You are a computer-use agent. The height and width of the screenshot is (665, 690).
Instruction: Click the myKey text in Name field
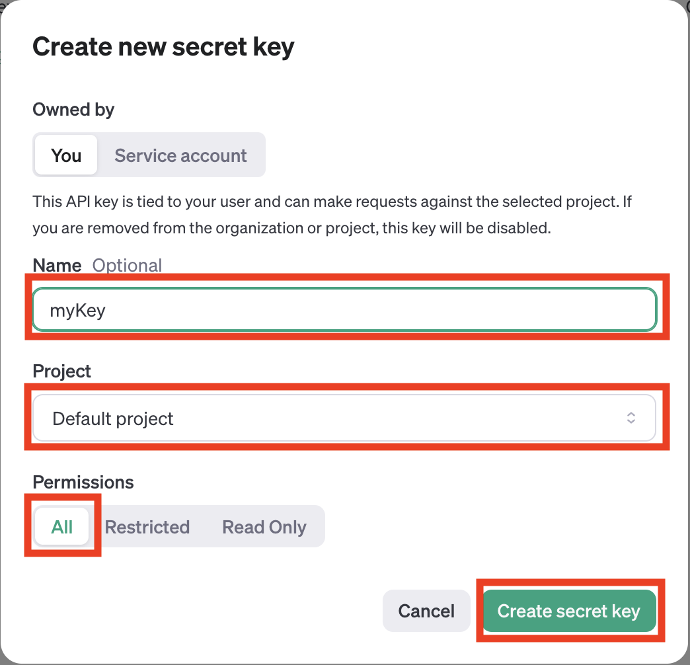[78, 309]
